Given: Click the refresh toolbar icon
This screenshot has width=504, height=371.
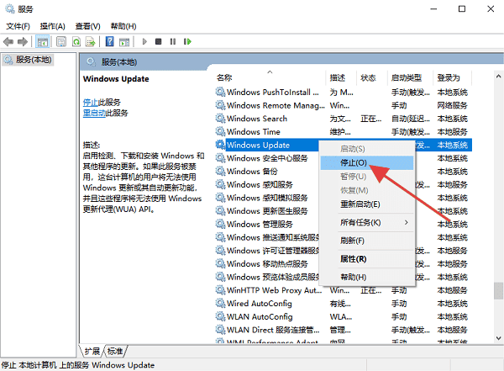Looking at the screenshot, I should pyautogui.click(x=76, y=41).
